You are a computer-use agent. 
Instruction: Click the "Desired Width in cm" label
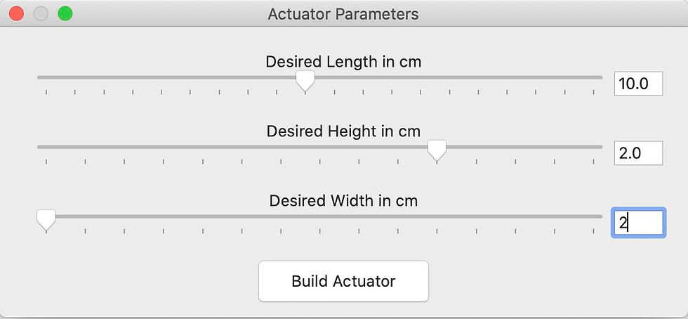point(343,201)
